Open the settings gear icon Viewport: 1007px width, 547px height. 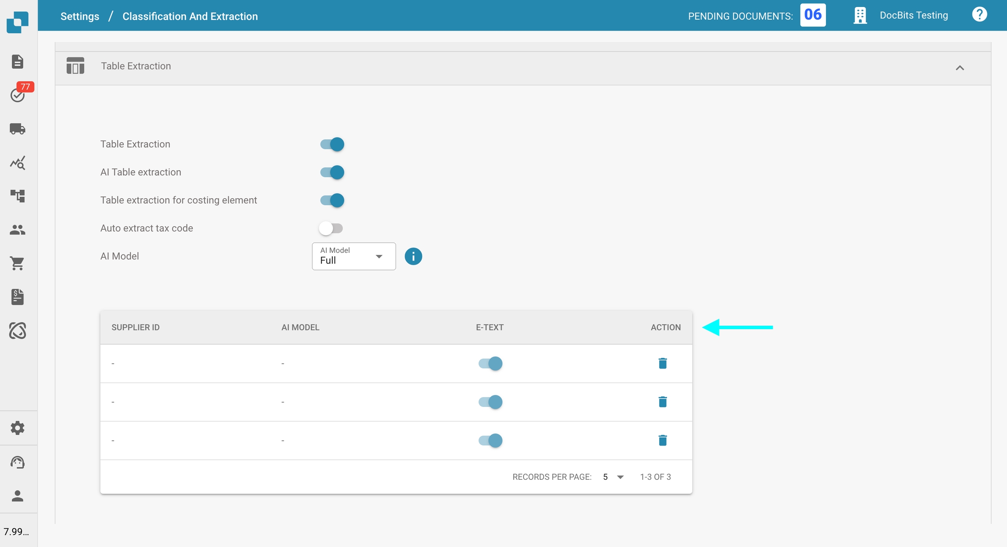click(17, 428)
